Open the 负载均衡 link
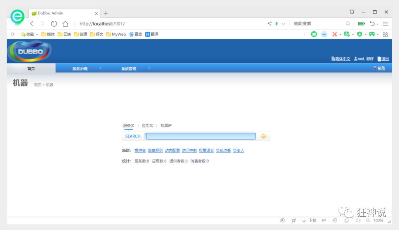 (223, 150)
